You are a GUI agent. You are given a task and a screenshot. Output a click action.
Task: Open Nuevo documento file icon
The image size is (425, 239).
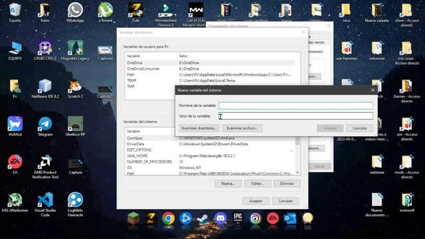(x=377, y=204)
